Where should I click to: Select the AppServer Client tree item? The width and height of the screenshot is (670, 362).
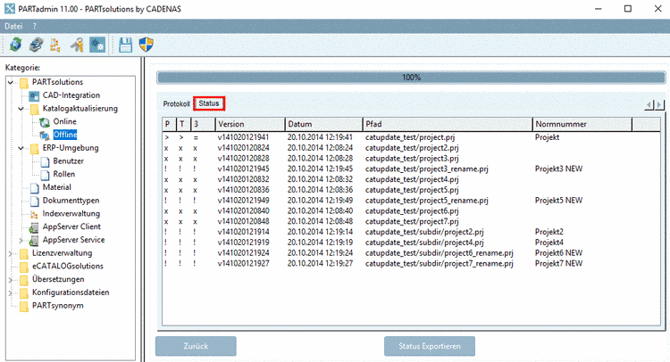[71, 227]
